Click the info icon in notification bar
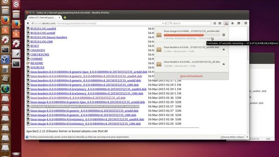 pyautogui.click(x=27, y=137)
